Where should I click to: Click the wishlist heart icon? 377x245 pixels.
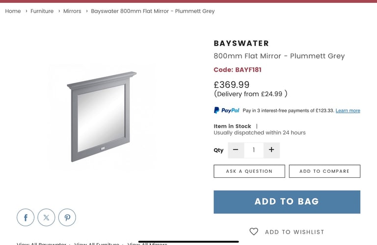click(x=254, y=232)
